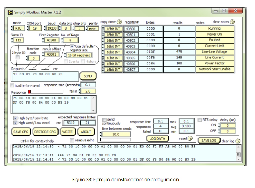The image size is (255, 188).
Task: Click the log area scroll up arrow
Action: click(238, 147)
